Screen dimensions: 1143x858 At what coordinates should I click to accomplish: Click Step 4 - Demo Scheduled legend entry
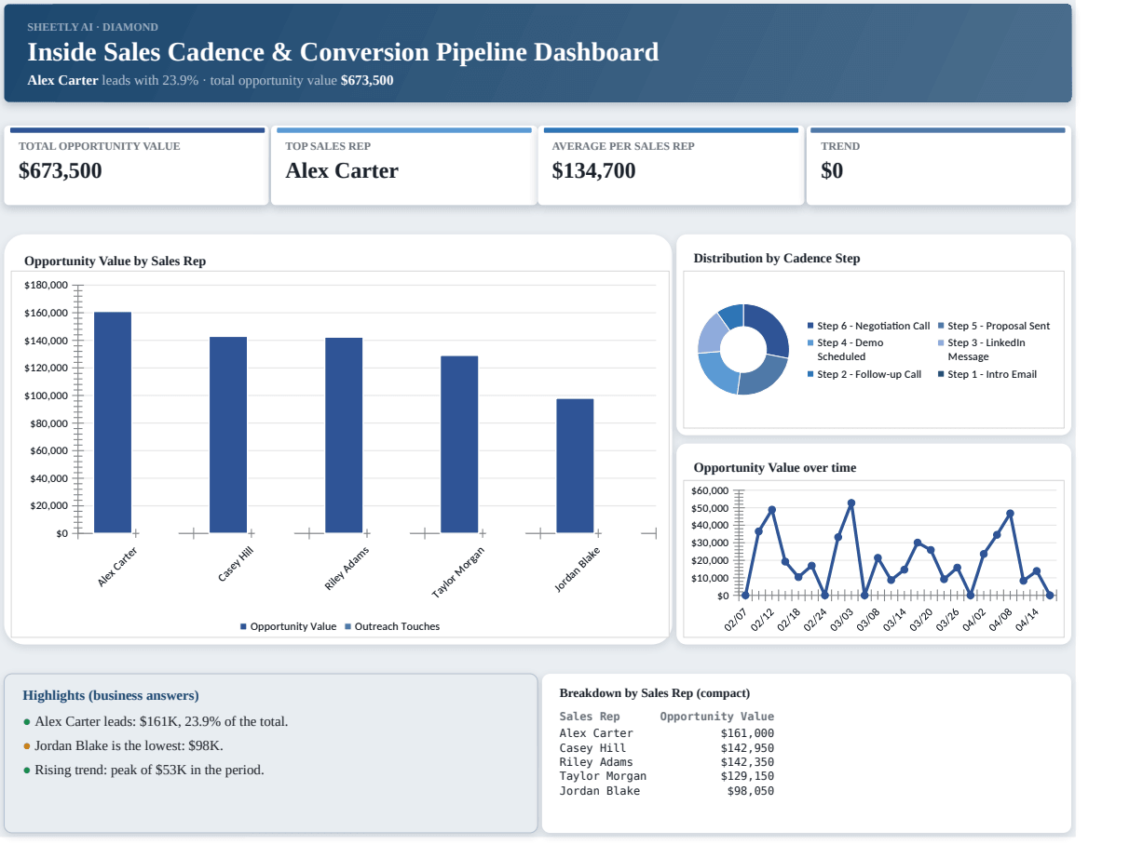(846, 350)
